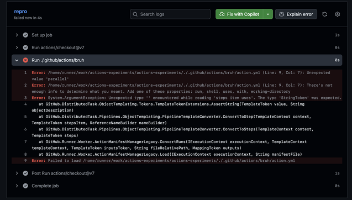352x200 pixels.
Task: Expand the Set up job step
Action: (x=17, y=35)
